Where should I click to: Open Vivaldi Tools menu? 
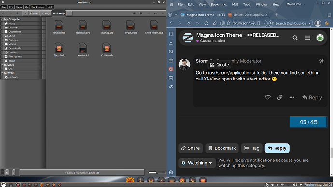point(247,4)
